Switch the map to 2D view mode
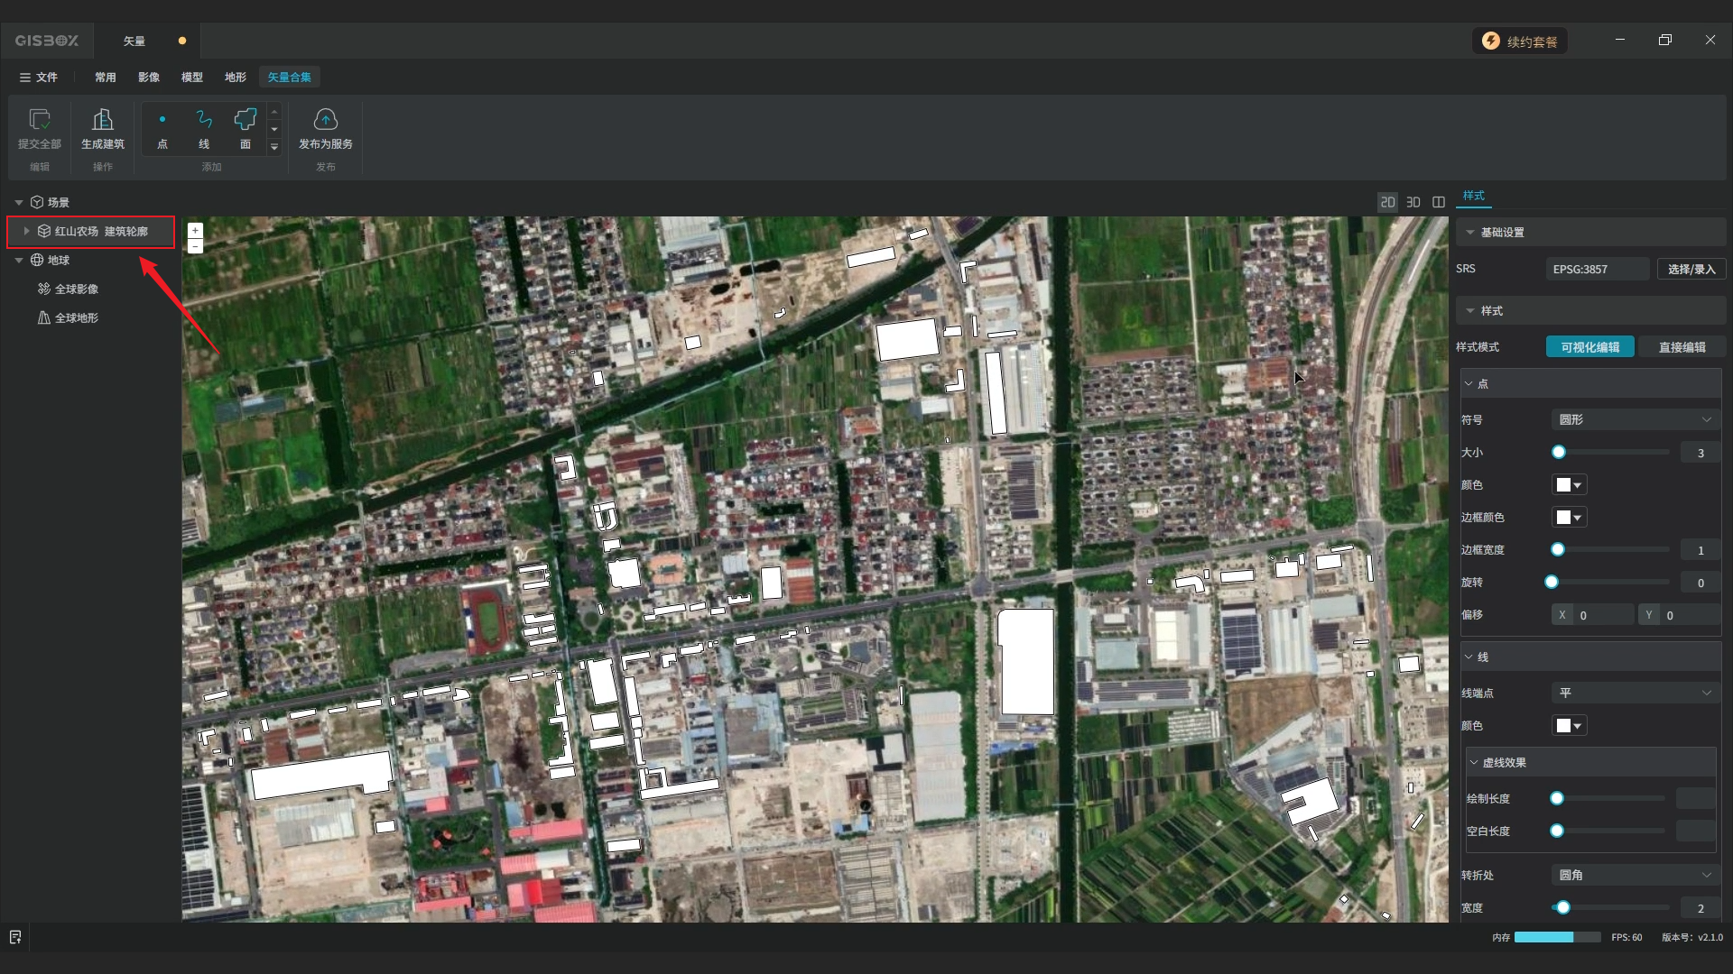Viewport: 1733px width, 974px height. point(1387,202)
